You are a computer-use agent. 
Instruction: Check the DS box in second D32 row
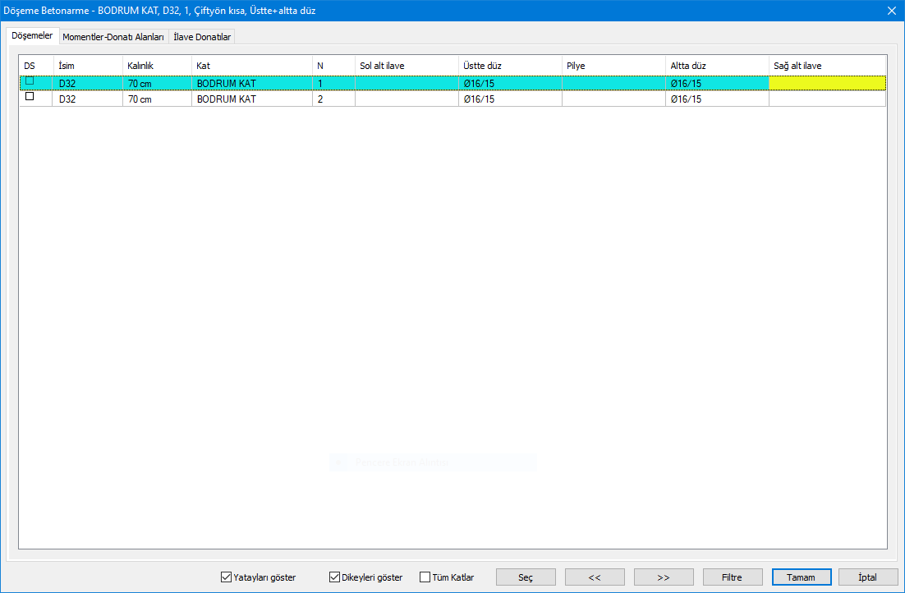[30, 97]
